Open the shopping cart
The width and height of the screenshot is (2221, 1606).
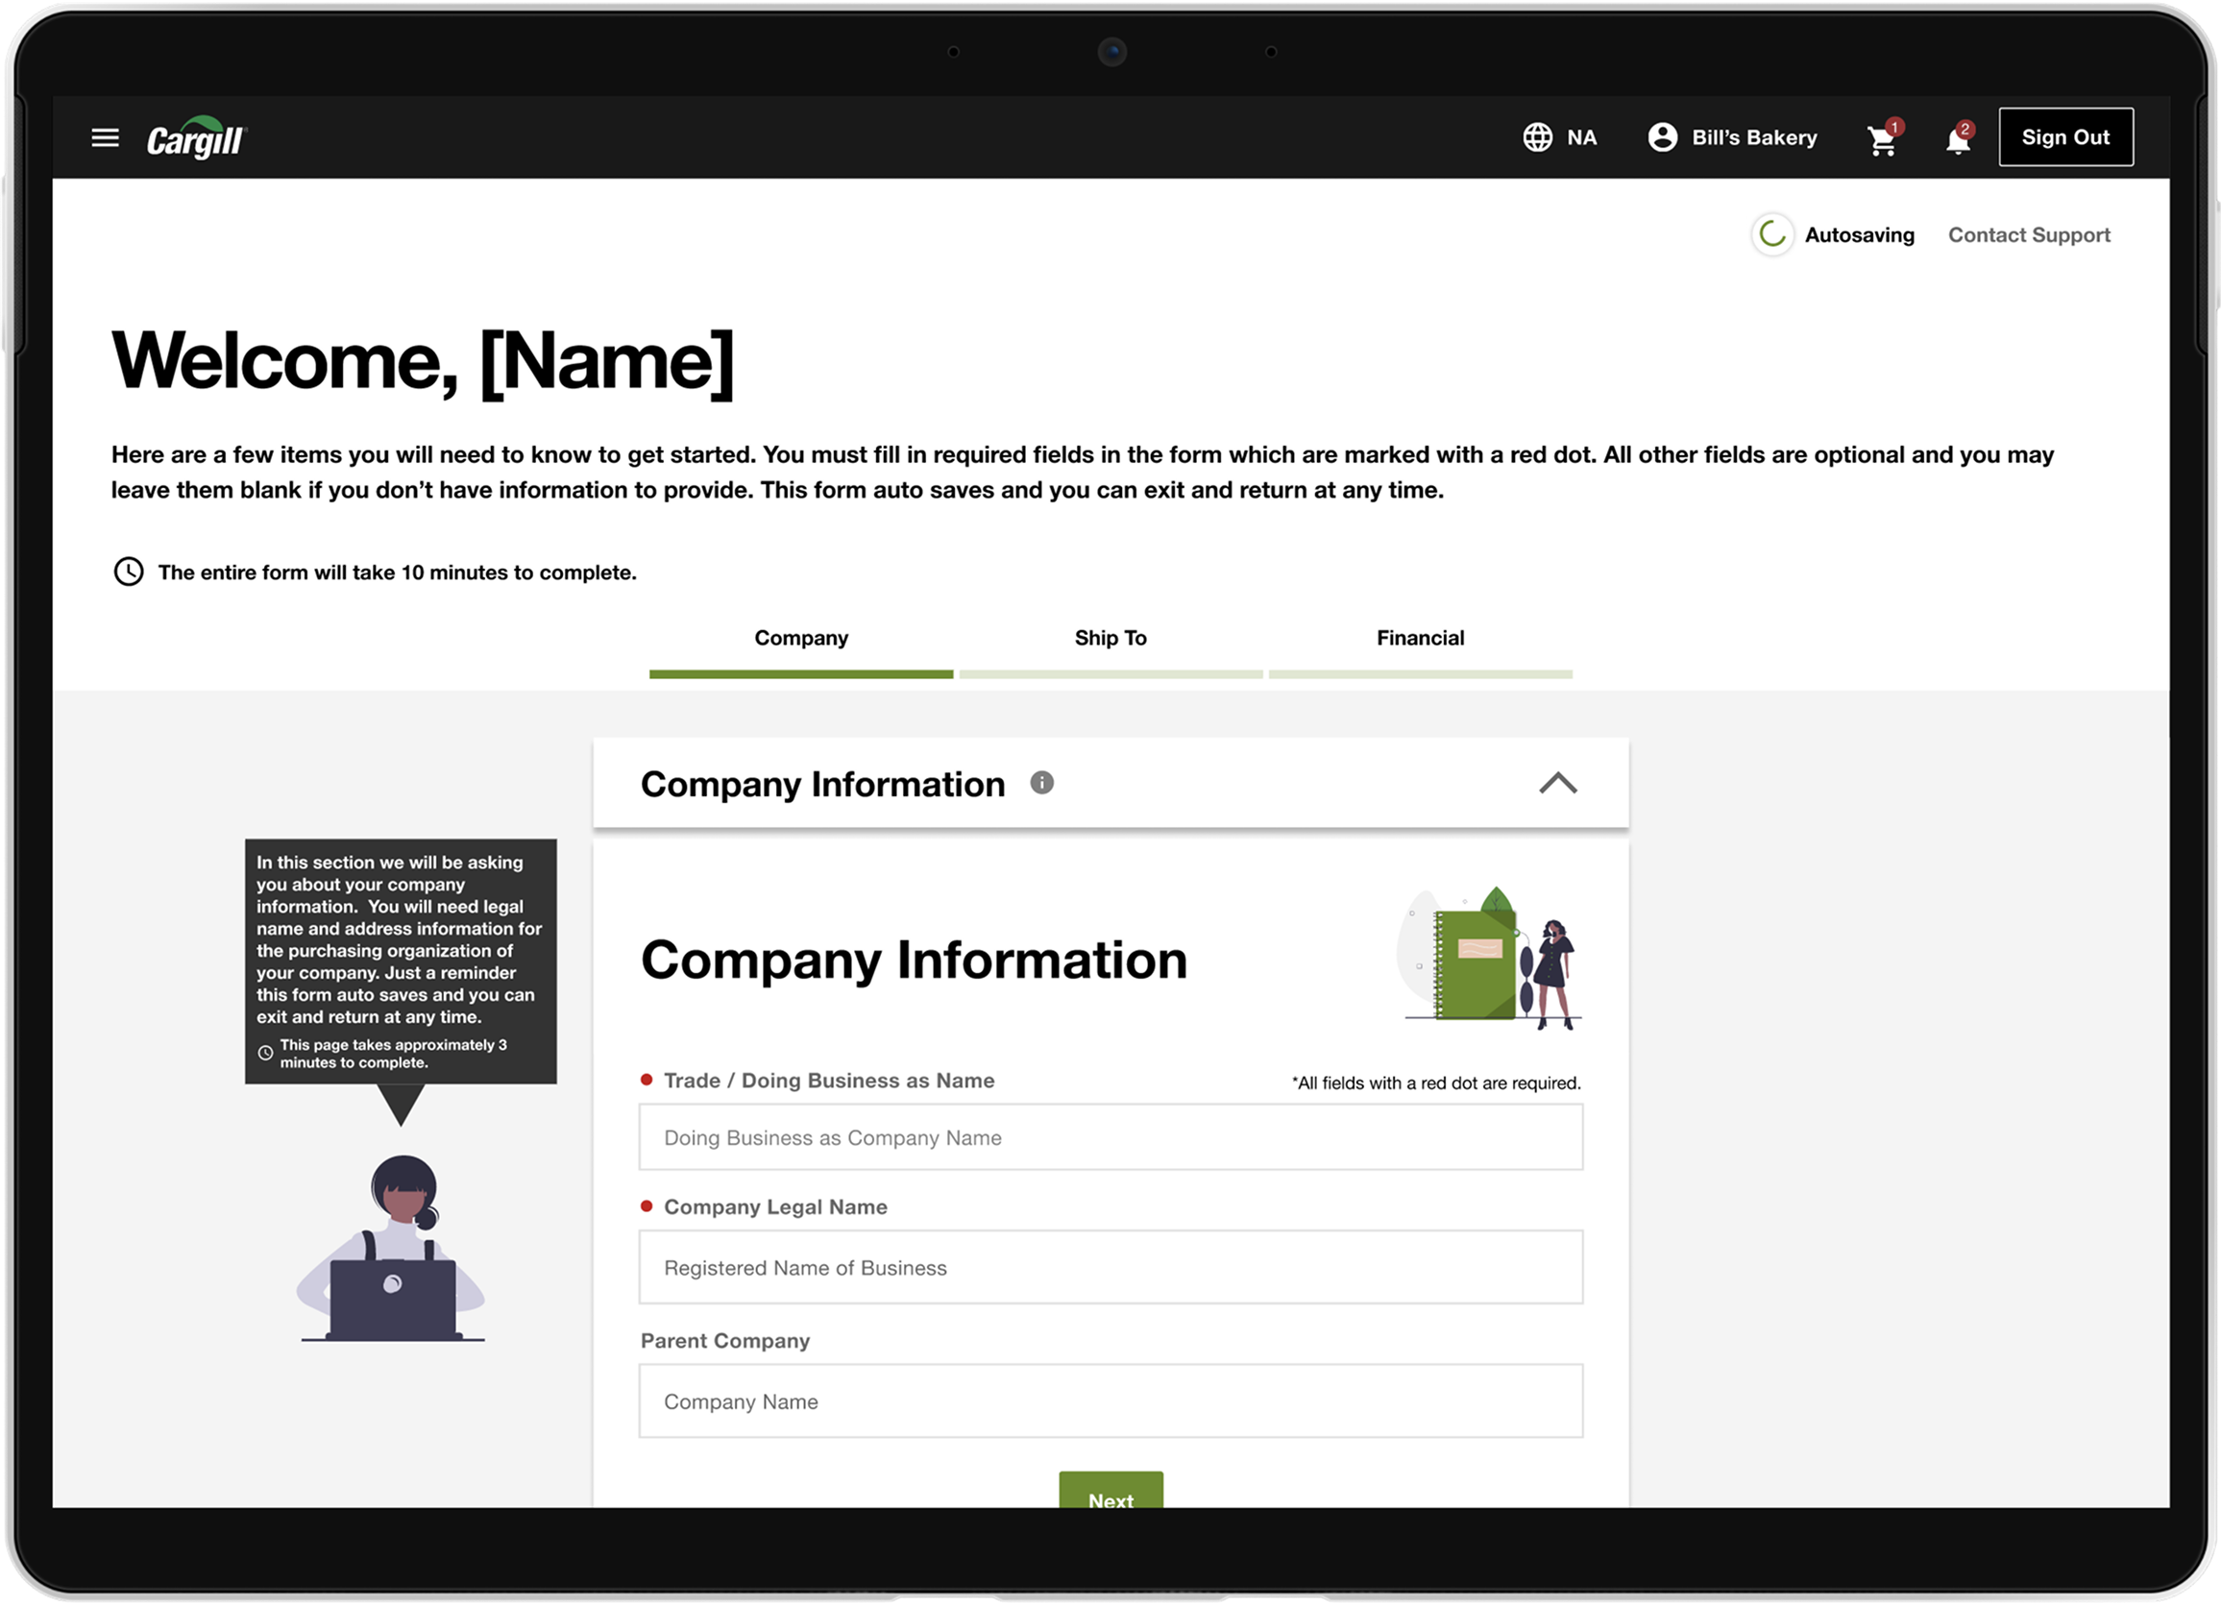point(1883,139)
